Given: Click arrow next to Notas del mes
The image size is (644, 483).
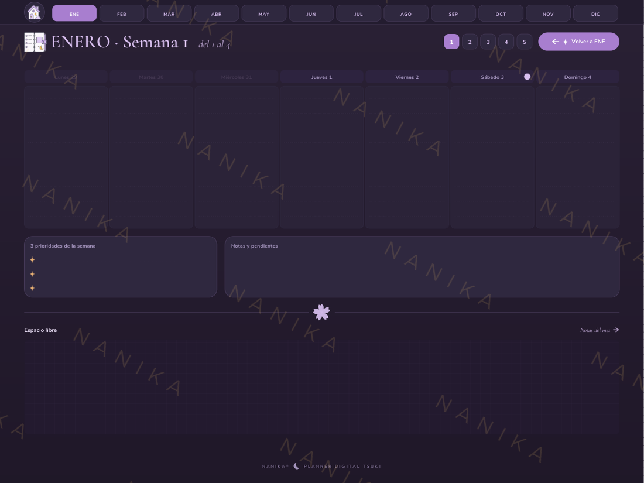Looking at the screenshot, I should click(x=616, y=330).
